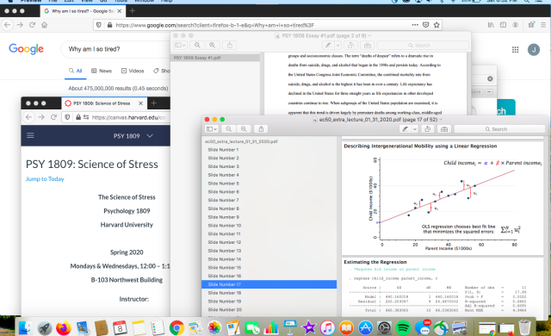
Task: Click the Jump to Today link
Action: pyautogui.click(x=45, y=179)
